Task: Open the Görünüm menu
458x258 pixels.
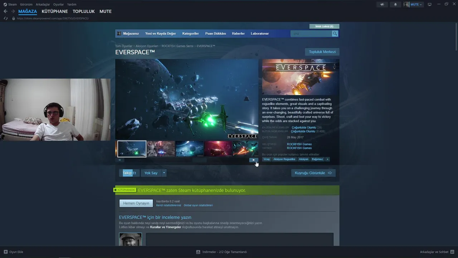Action: [x=26, y=4]
